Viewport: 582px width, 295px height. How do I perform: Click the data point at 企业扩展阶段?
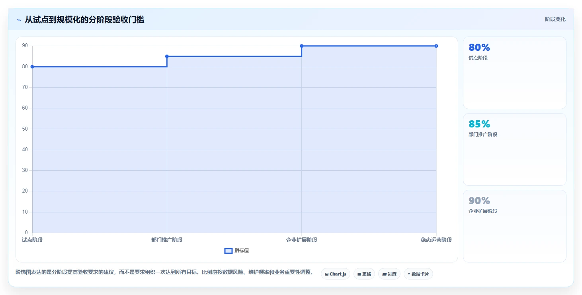pyautogui.click(x=302, y=46)
